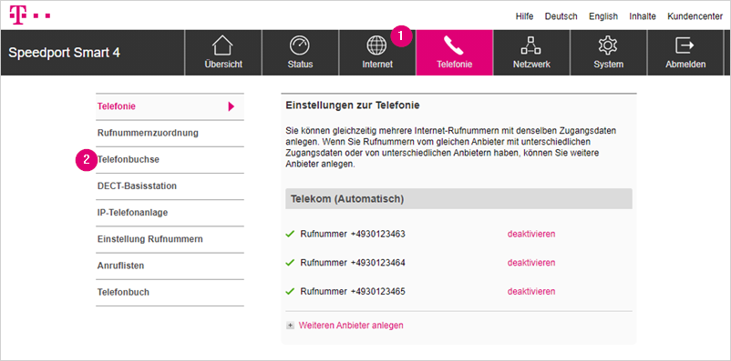Open Rufnummernzuordnung in sidebar
The width and height of the screenshot is (731, 361).
click(170, 133)
